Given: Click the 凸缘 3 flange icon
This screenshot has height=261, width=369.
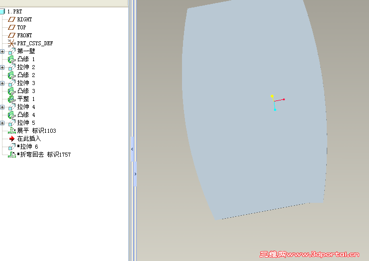Looking at the screenshot, I should pyautogui.click(x=12, y=91).
